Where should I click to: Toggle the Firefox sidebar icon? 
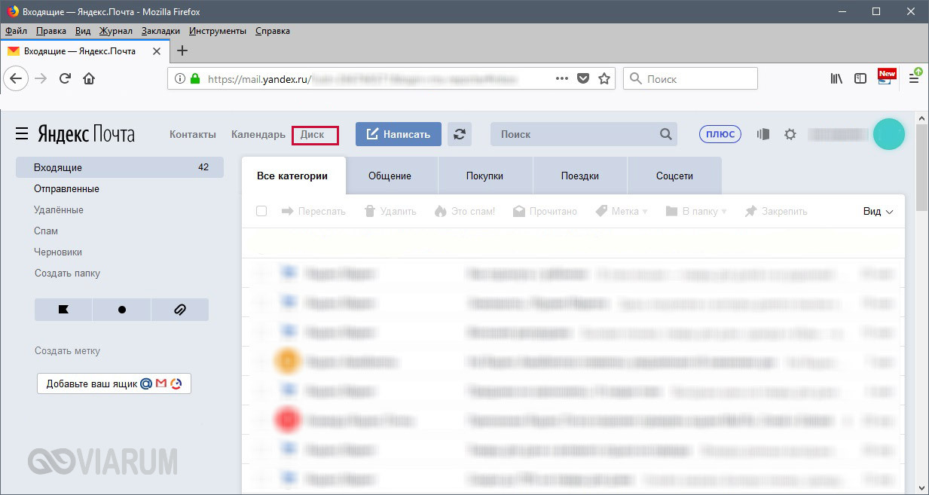pos(860,78)
